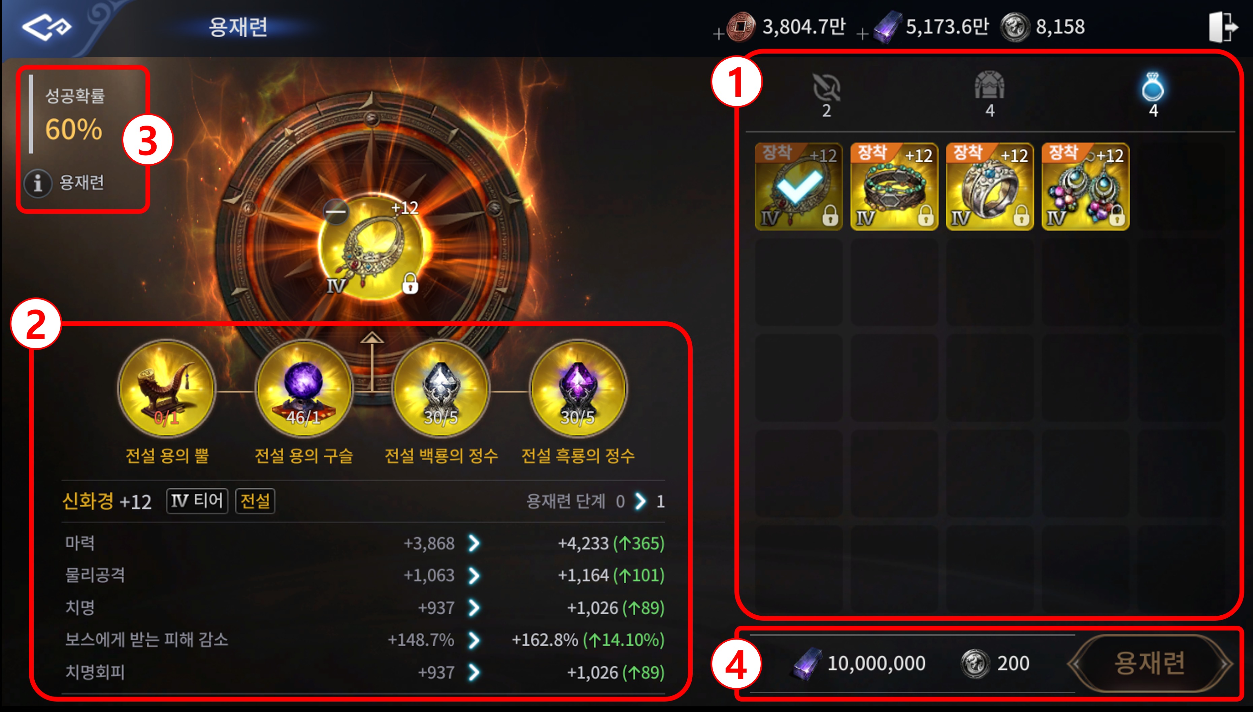
Task: Select the 전설 흑룡의 정수 material
Action: [x=578, y=388]
